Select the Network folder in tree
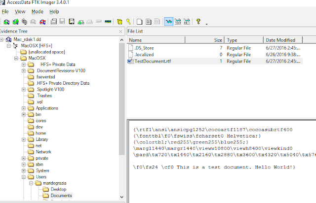The width and height of the screenshot is (316, 203). [x=43, y=152]
